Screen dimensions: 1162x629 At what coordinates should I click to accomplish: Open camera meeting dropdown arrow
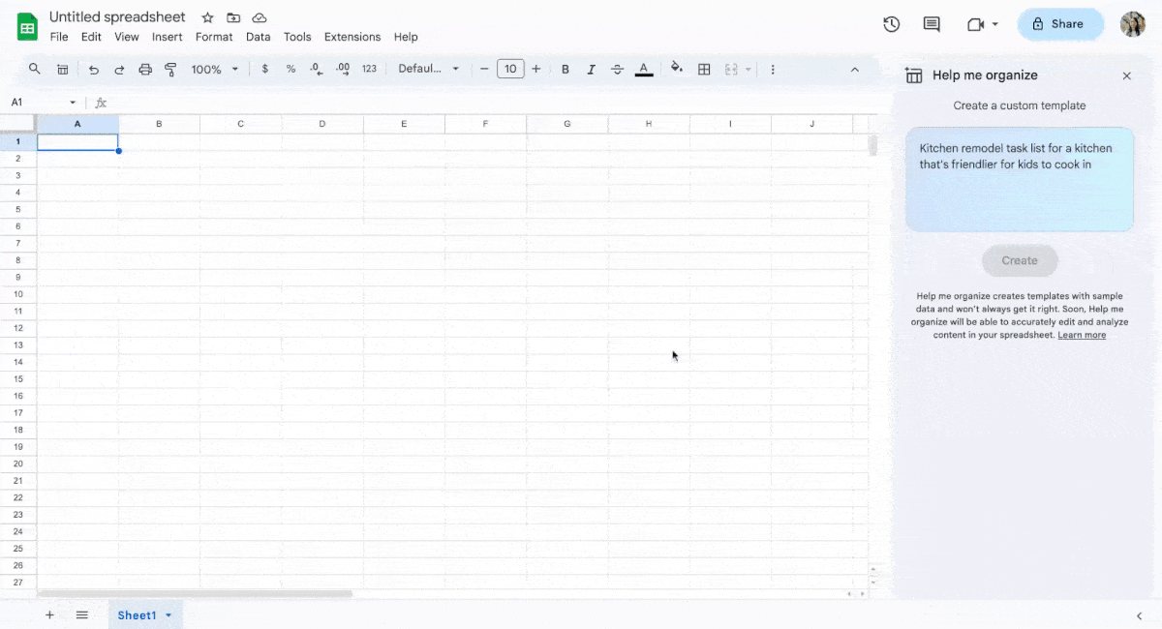click(x=995, y=24)
